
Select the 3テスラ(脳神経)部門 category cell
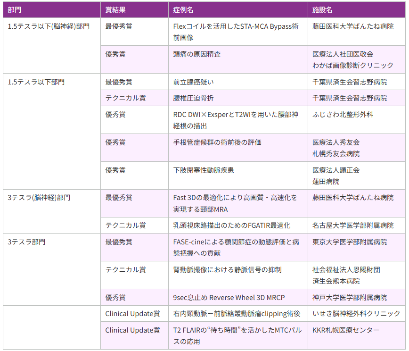point(39,198)
